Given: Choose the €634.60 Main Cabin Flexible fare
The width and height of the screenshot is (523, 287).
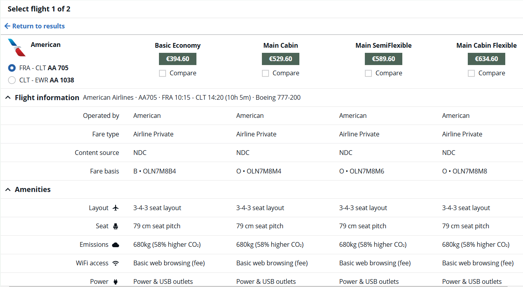Looking at the screenshot, I should pos(486,59).
